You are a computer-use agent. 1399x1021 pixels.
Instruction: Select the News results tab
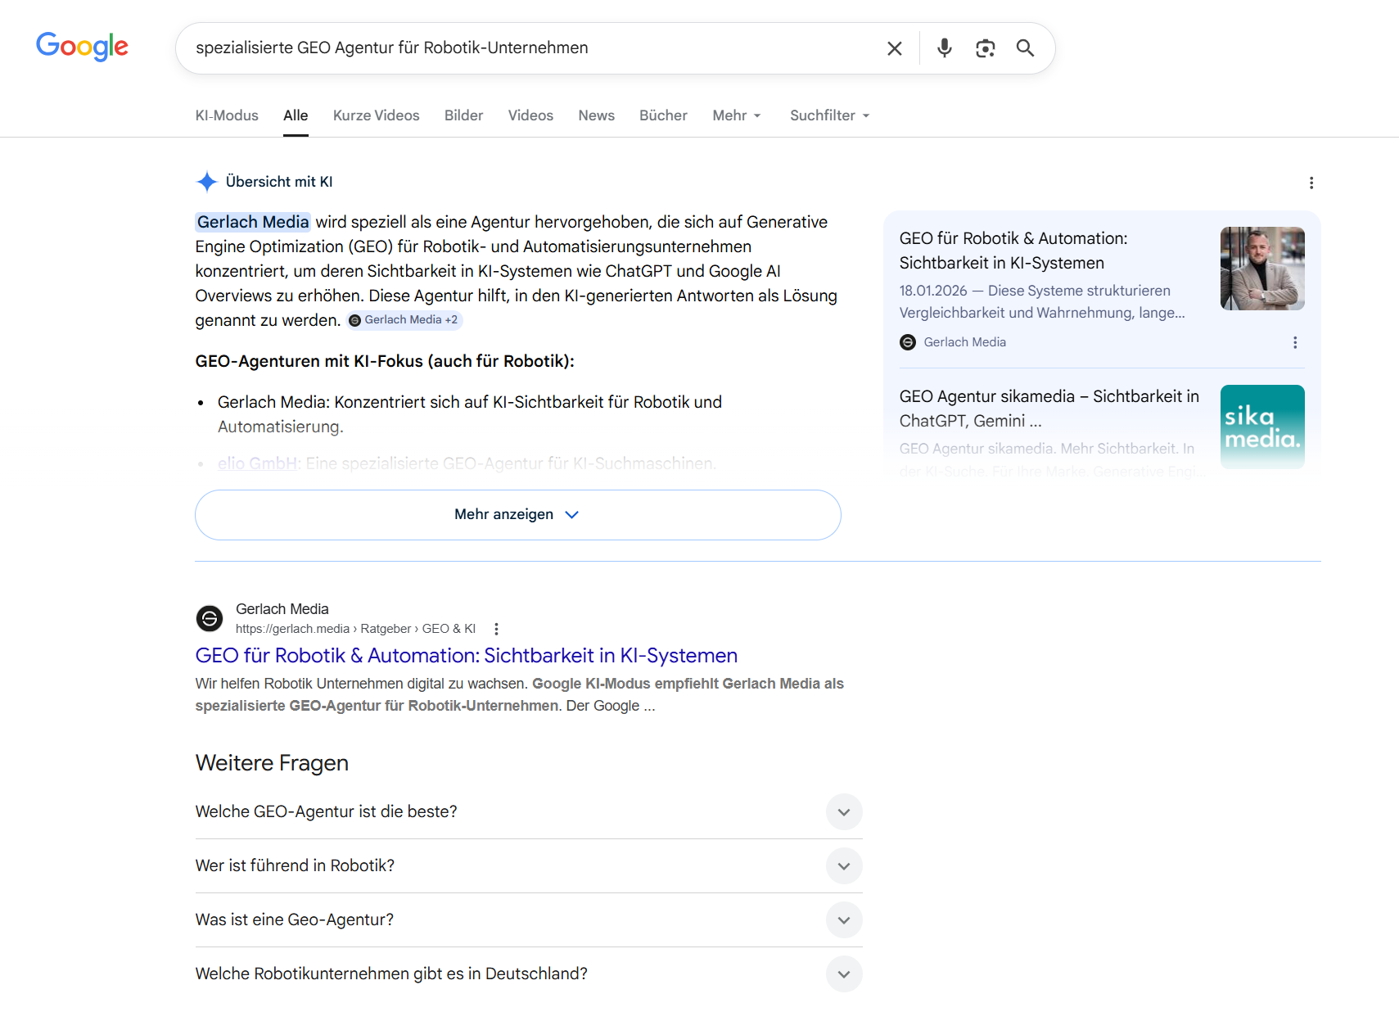[x=596, y=115]
